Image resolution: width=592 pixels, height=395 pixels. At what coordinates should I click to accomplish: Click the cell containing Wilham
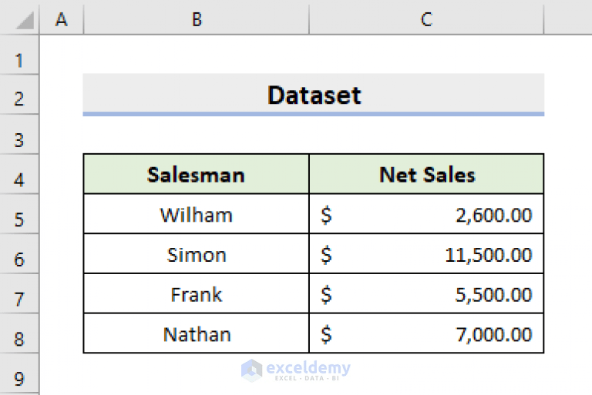coord(197,214)
